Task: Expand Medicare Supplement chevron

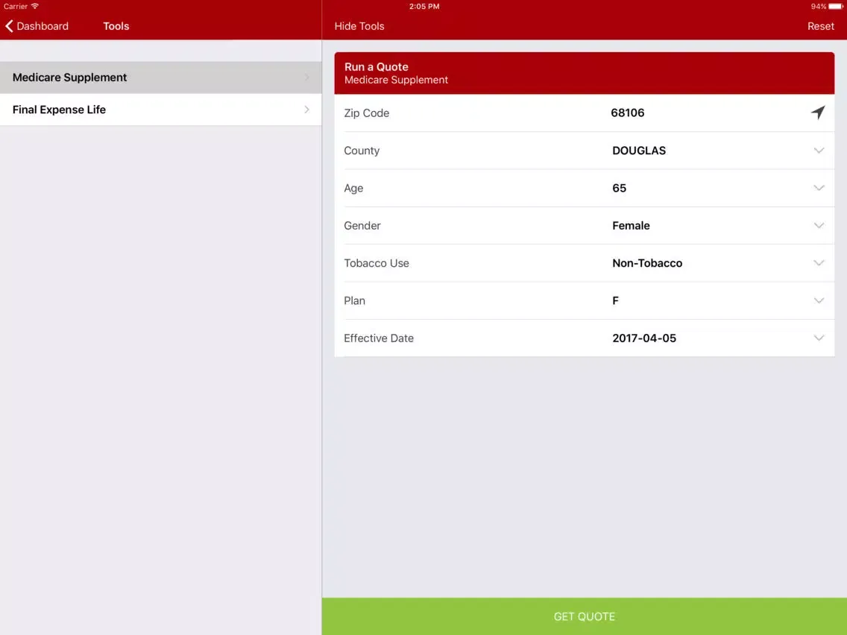Action: tap(307, 78)
